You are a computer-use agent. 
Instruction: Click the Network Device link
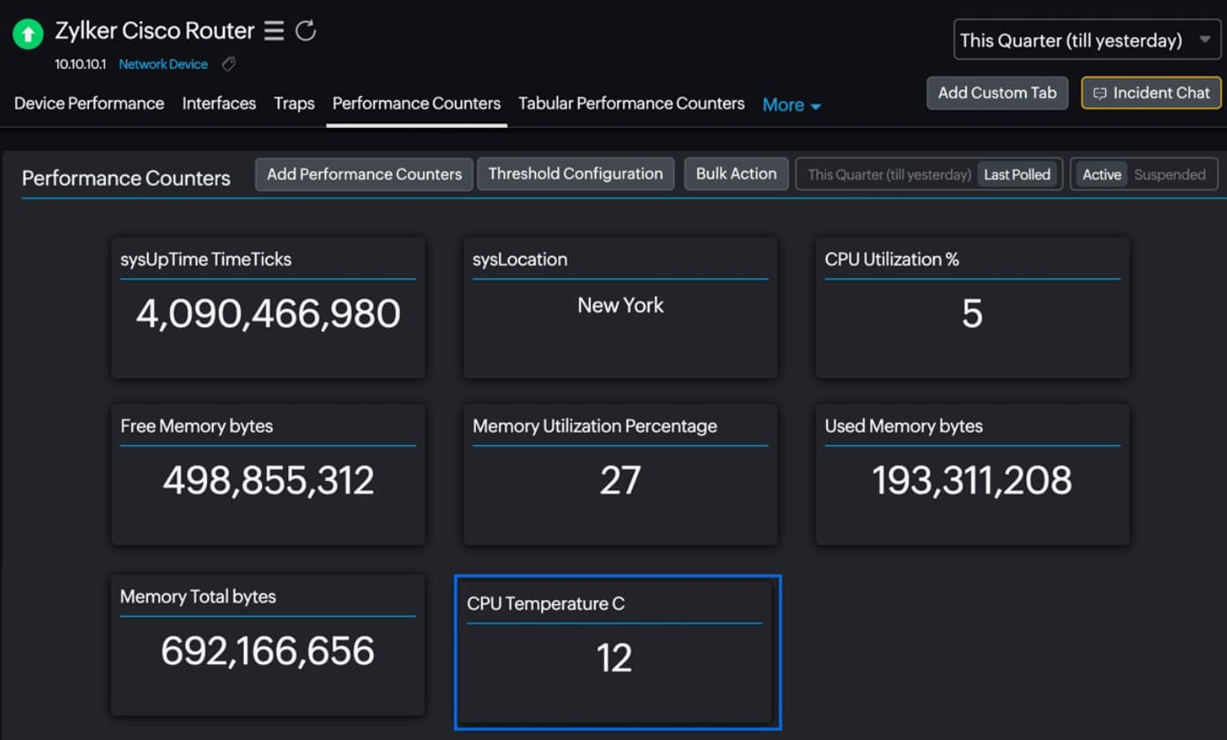coord(163,64)
